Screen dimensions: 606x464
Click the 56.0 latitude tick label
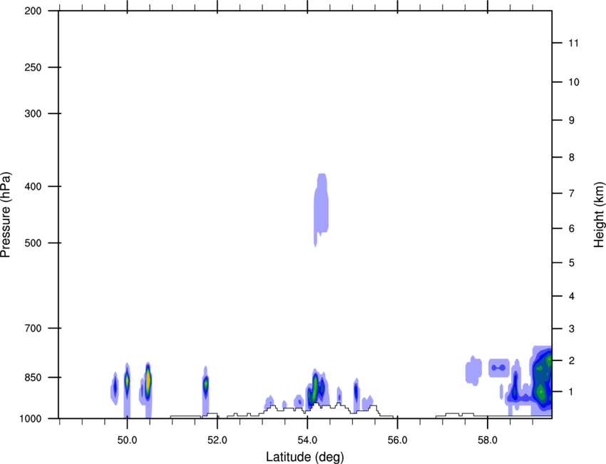point(398,440)
